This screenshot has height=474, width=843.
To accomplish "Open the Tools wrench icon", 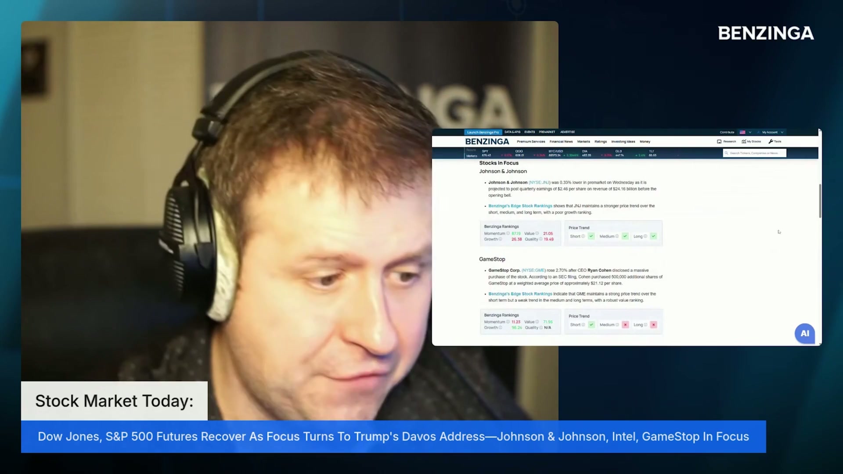I will [x=771, y=142].
